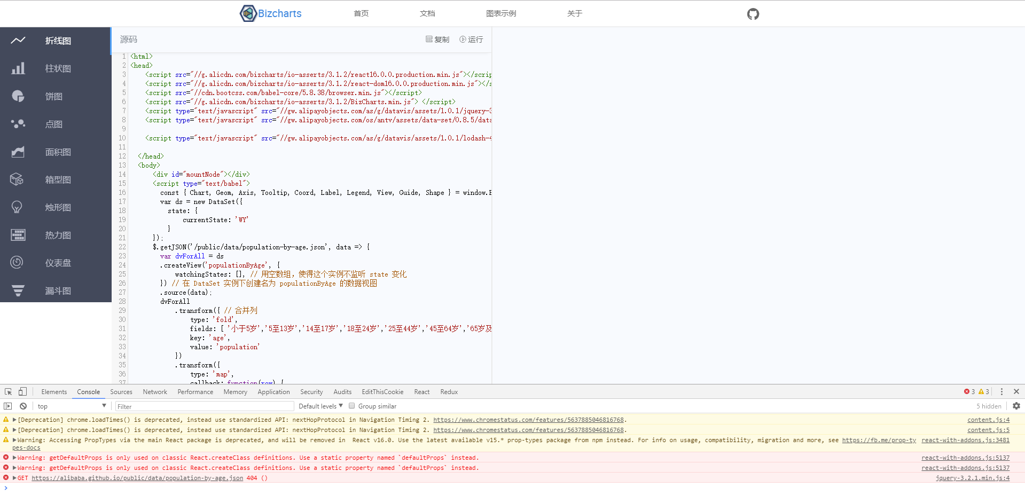
Task: Select the 仪表盘 (gauge) chart icon
Action: coord(18,262)
